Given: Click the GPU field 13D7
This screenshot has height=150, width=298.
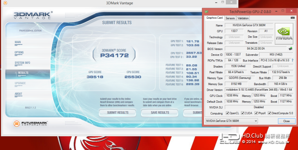Looking at the screenshot, I should coord(234,31).
